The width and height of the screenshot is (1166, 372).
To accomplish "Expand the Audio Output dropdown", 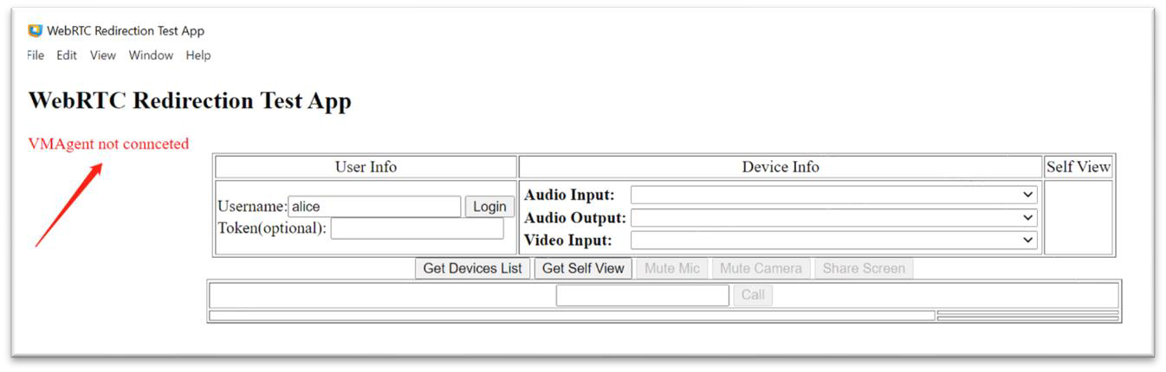I will (833, 218).
